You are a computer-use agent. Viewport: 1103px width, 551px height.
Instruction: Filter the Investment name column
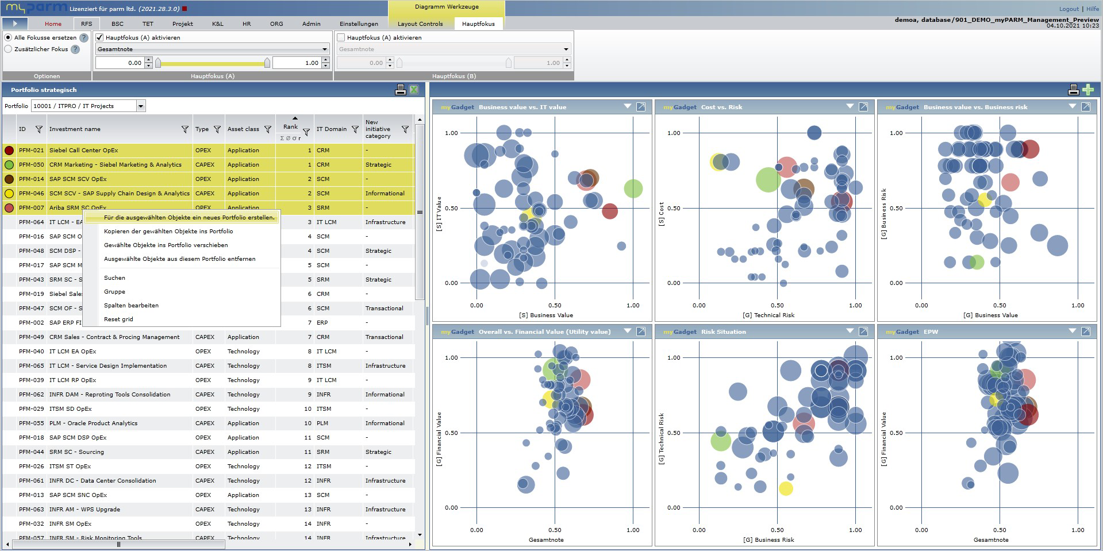click(185, 129)
